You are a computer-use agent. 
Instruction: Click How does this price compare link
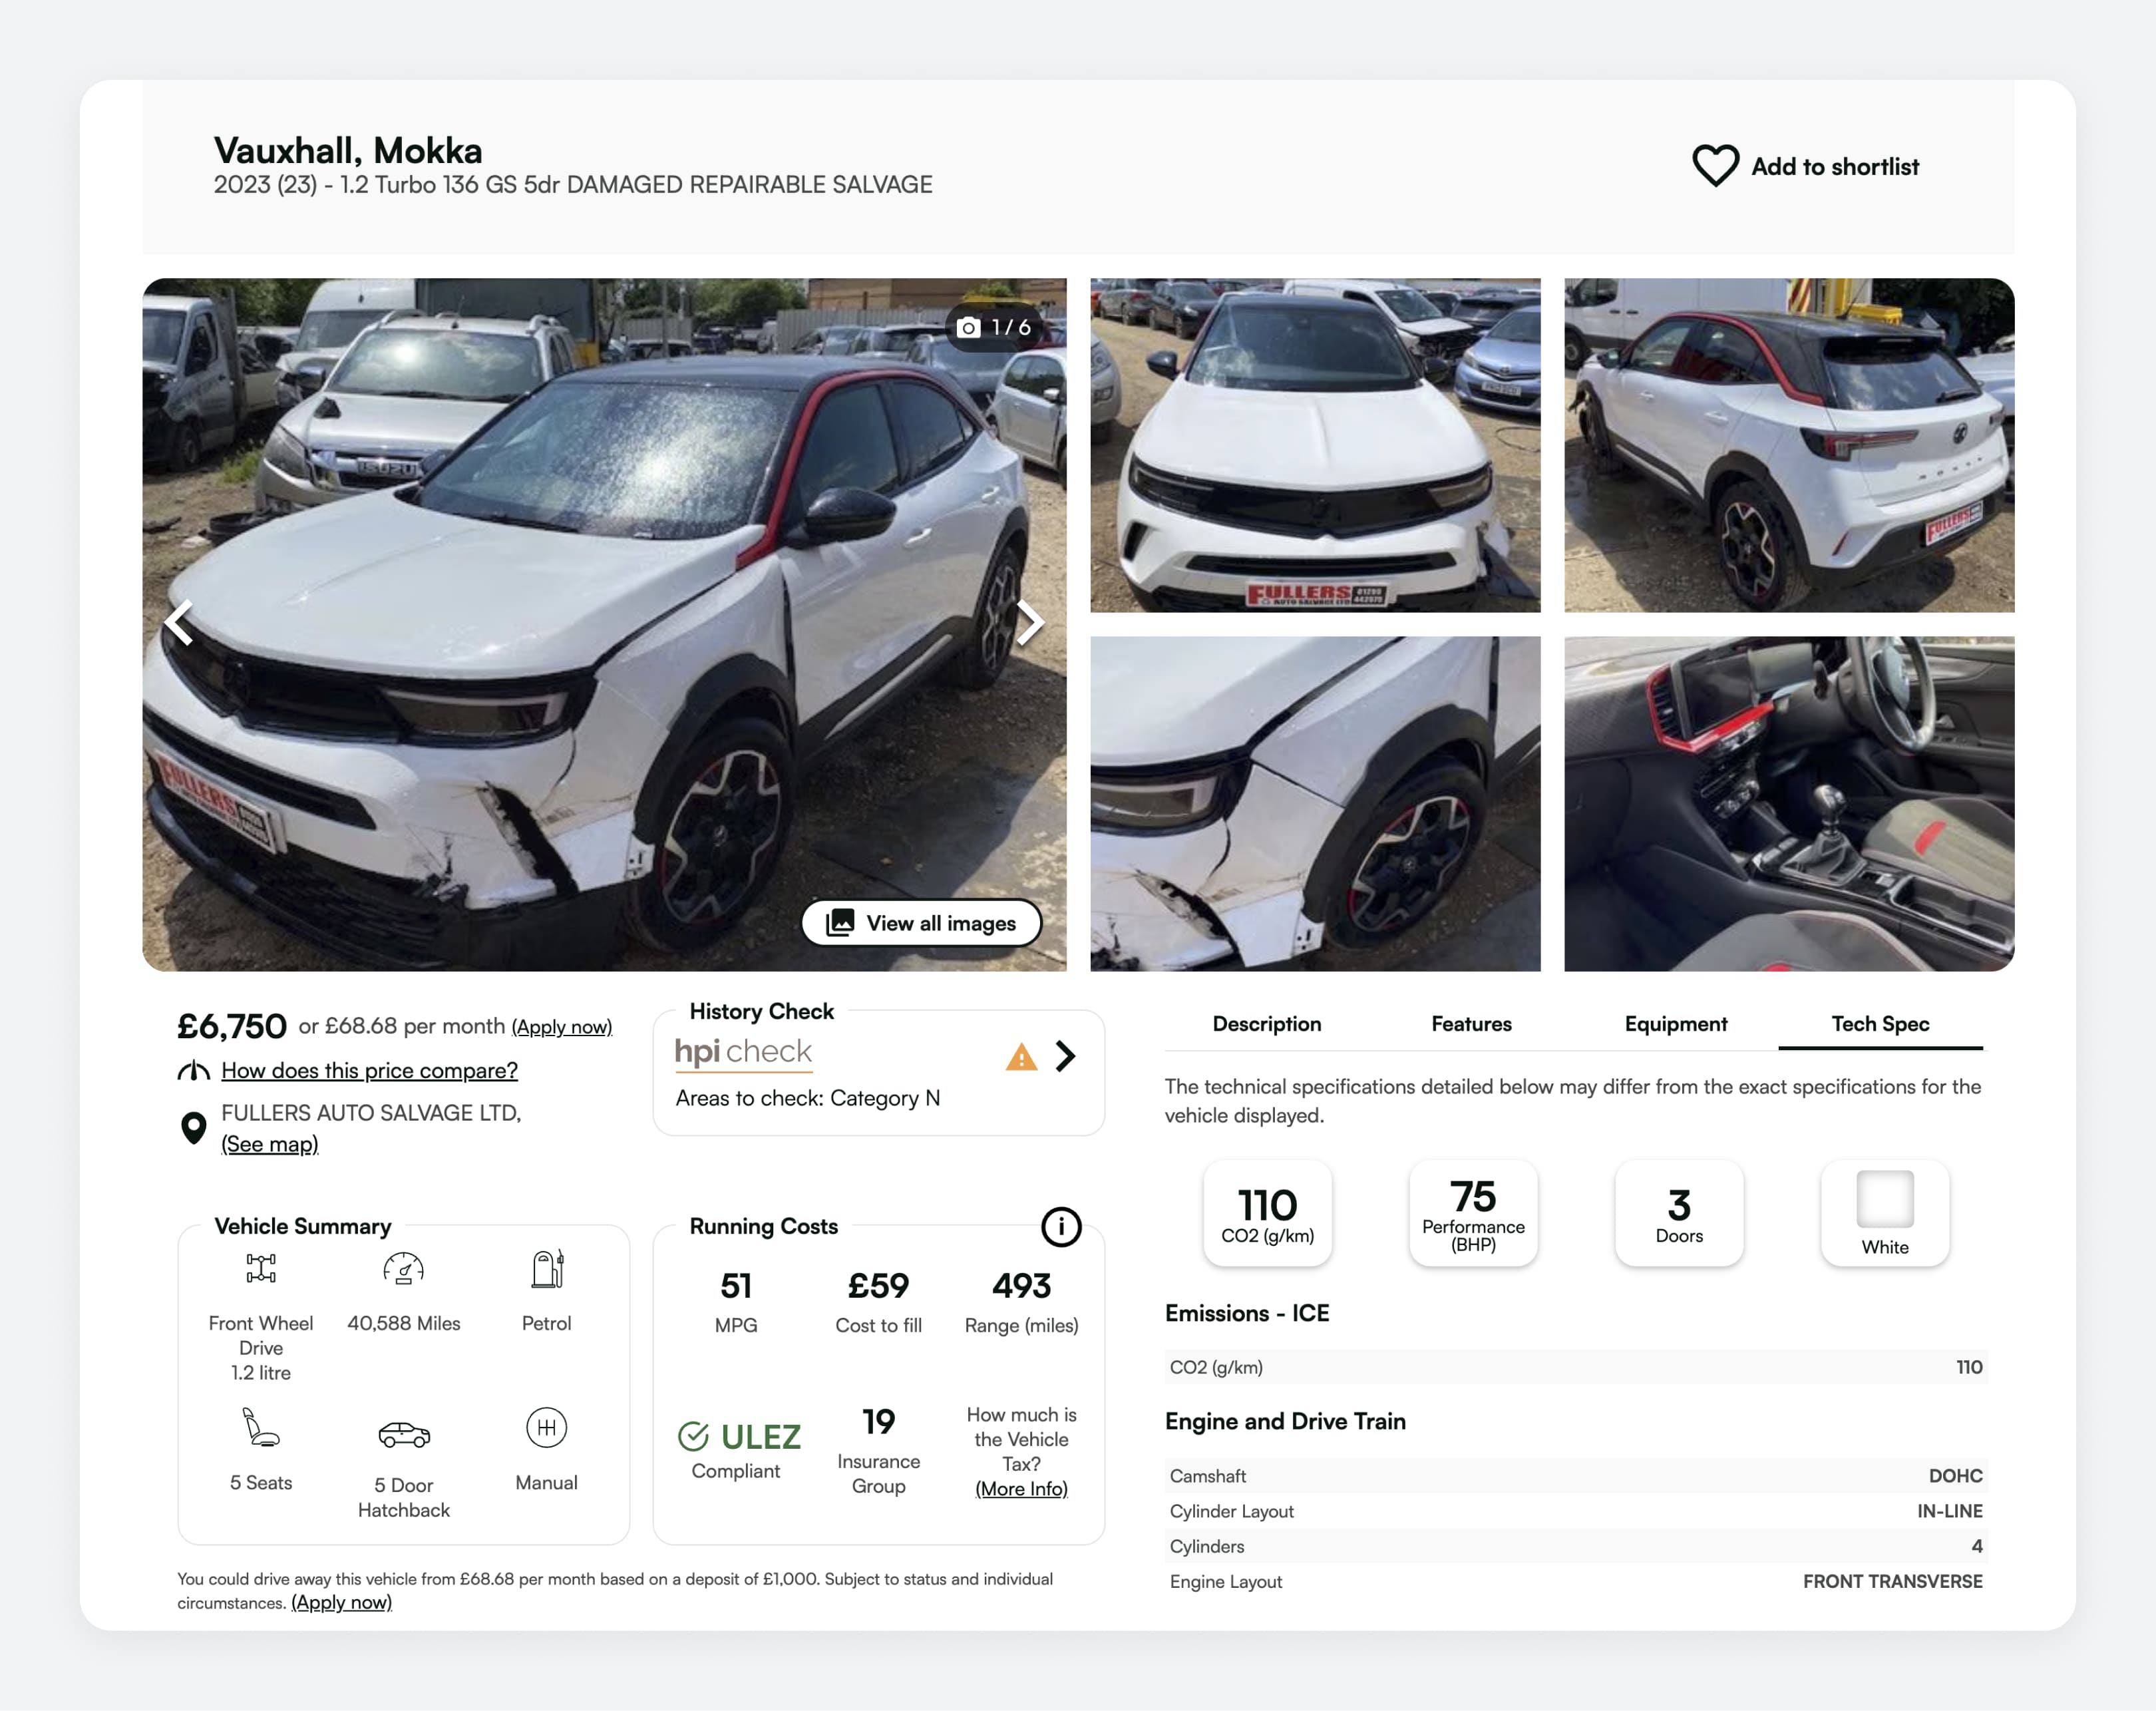click(369, 1071)
